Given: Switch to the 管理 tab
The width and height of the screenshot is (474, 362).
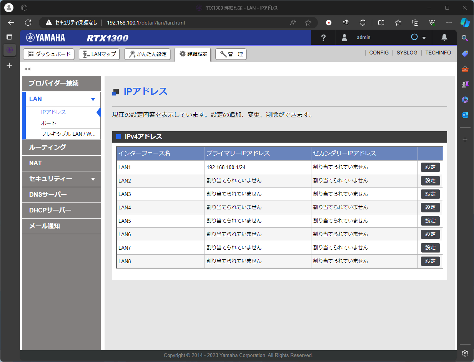Looking at the screenshot, I should click(x=231, y=54).
